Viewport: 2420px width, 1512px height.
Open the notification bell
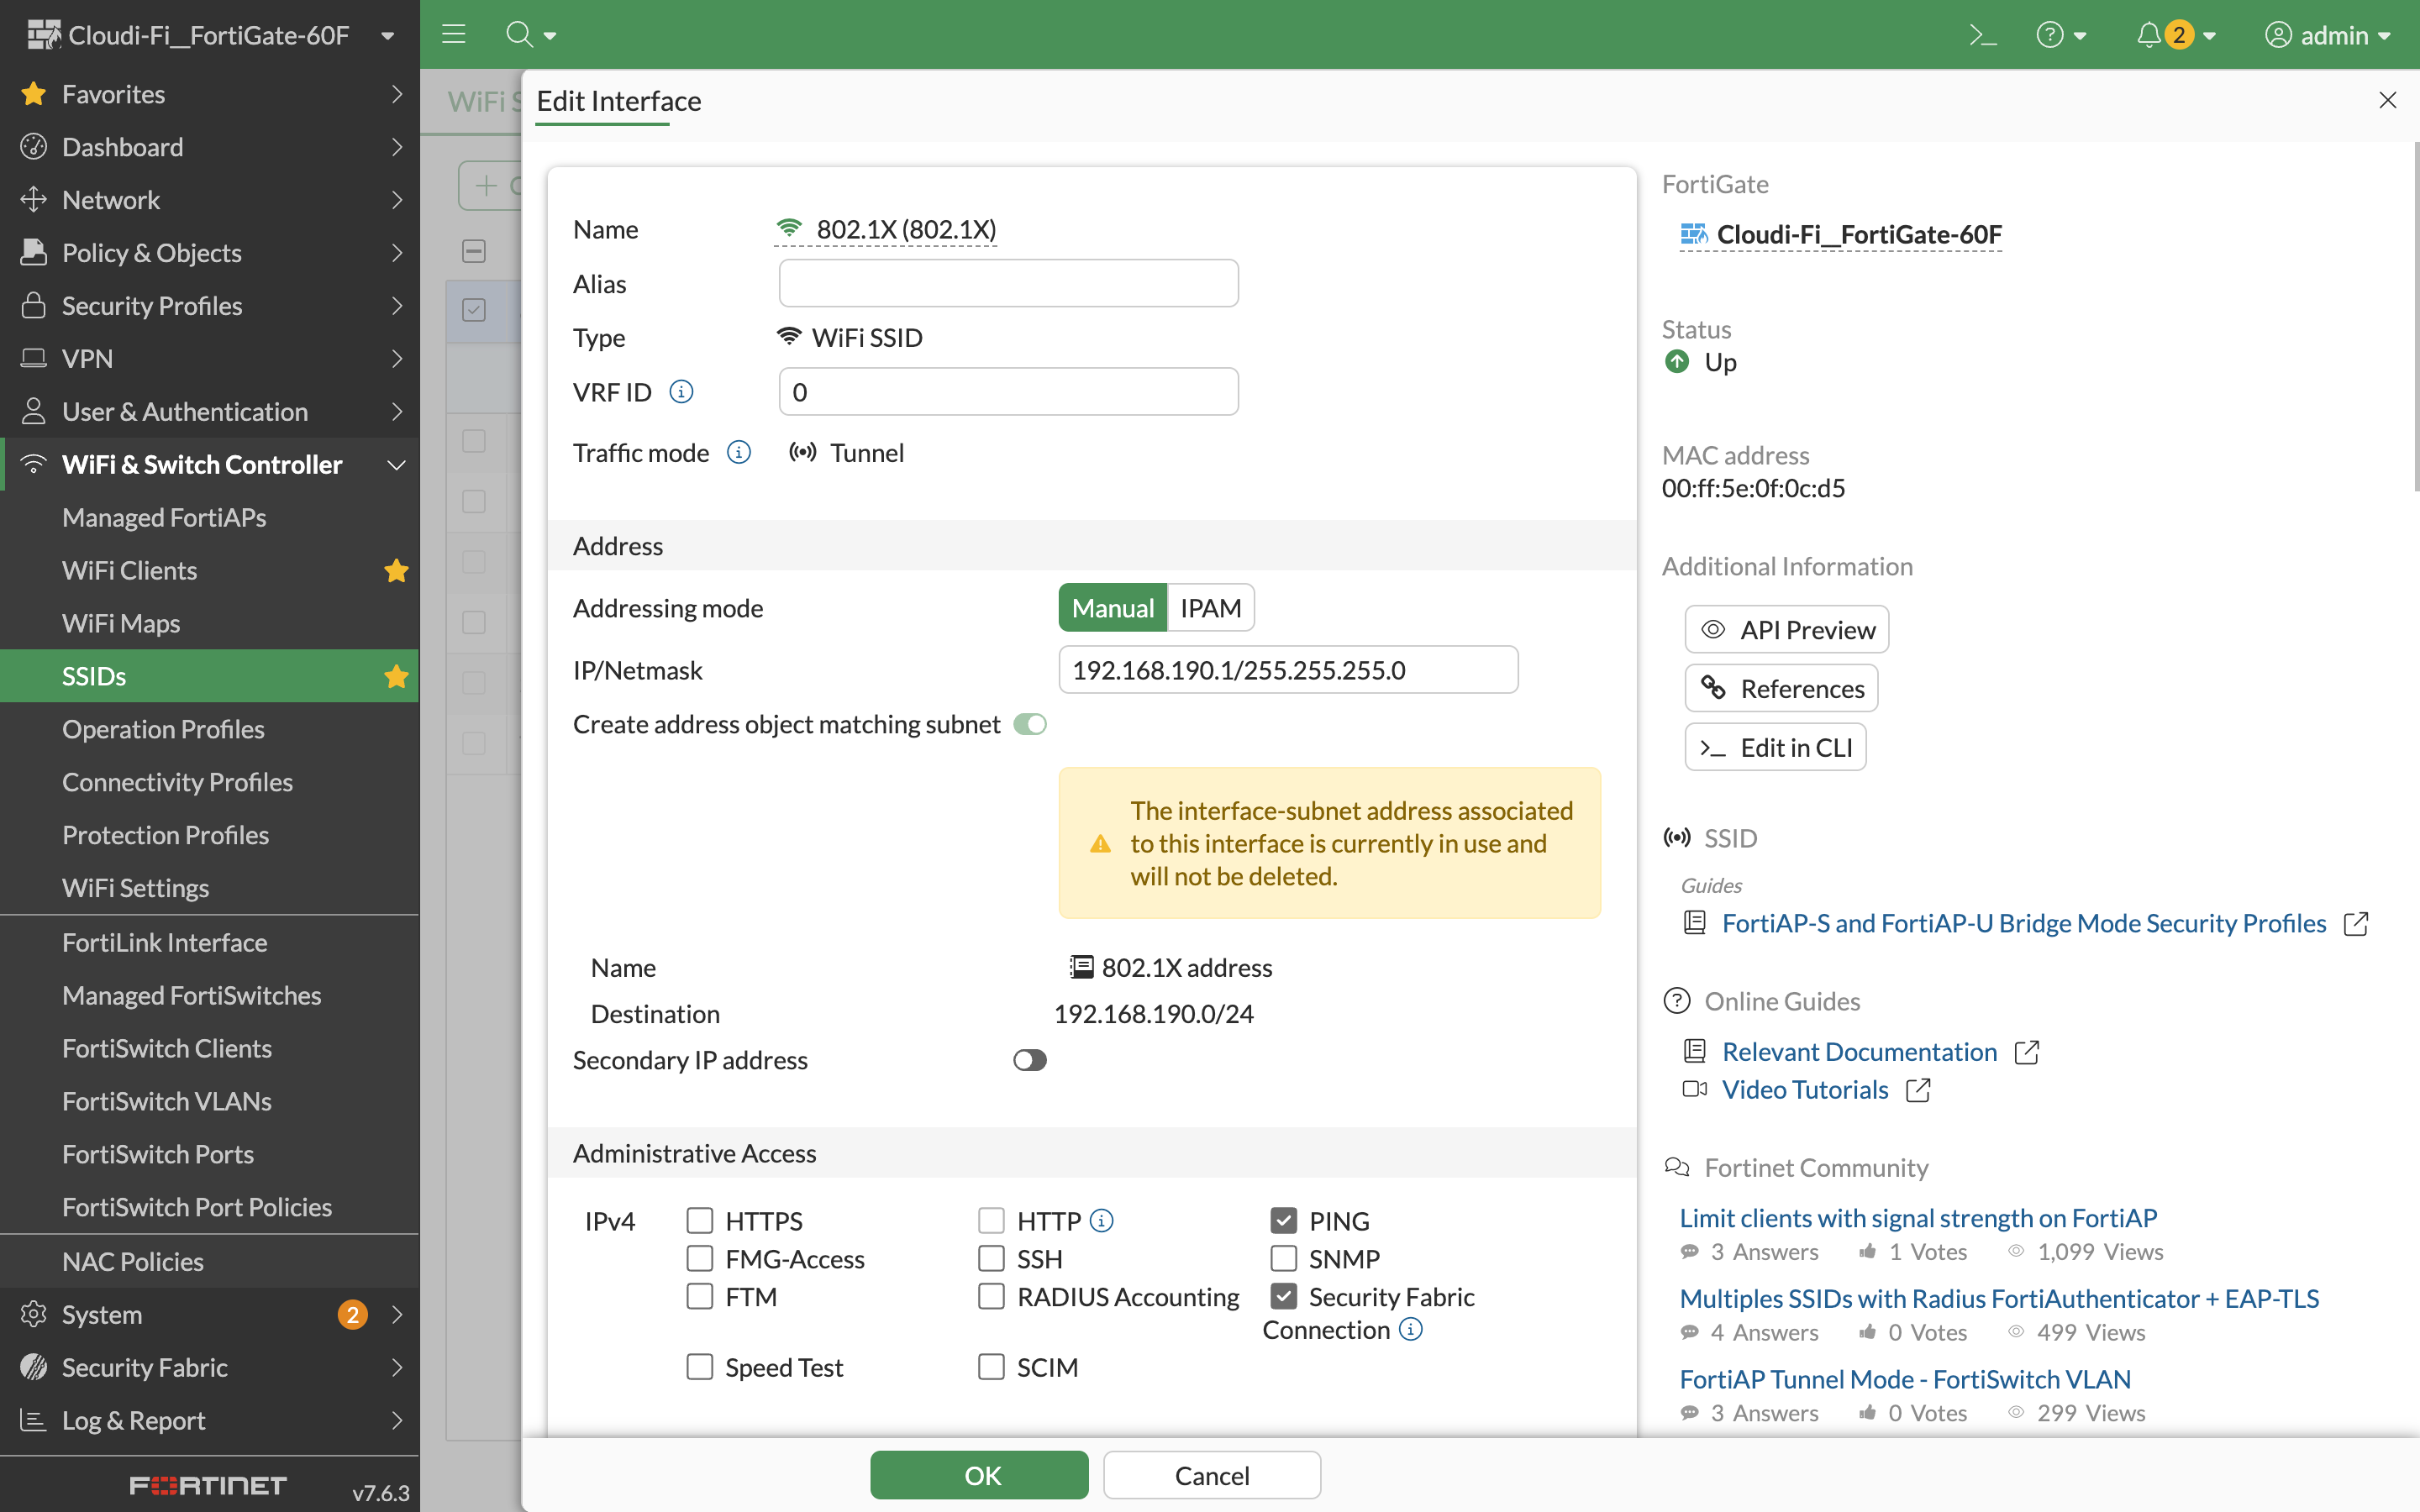pos(2148,34)
